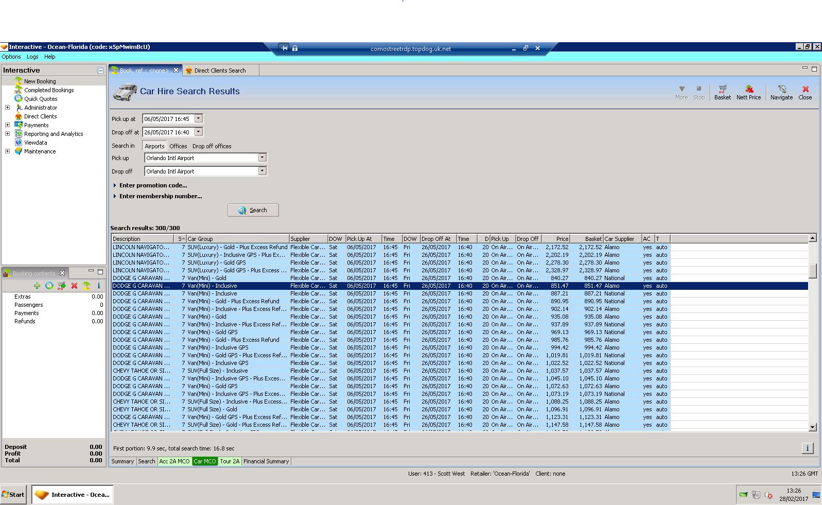Click red X delete icon in Booking contents
822x505 pixels.
(x=74, y=286)
